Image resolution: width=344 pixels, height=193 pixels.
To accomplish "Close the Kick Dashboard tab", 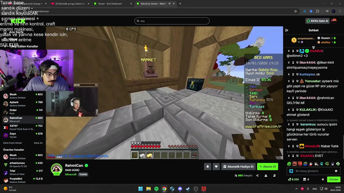I will click(131, 4).
